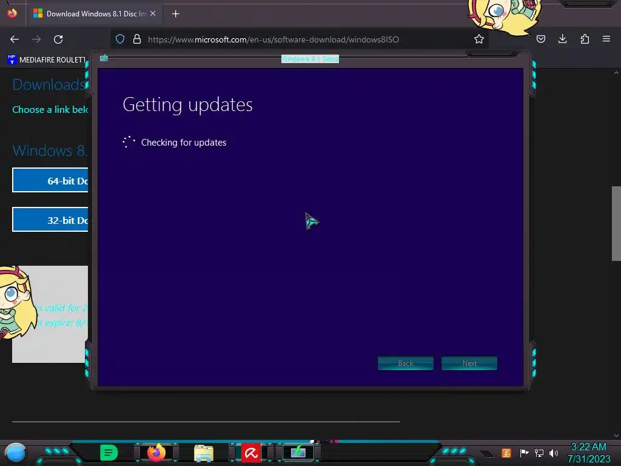Viewport: 621px width, 466px height.
Task: Open Avira antivirus from the taskbar
Action: pos(251,453)
